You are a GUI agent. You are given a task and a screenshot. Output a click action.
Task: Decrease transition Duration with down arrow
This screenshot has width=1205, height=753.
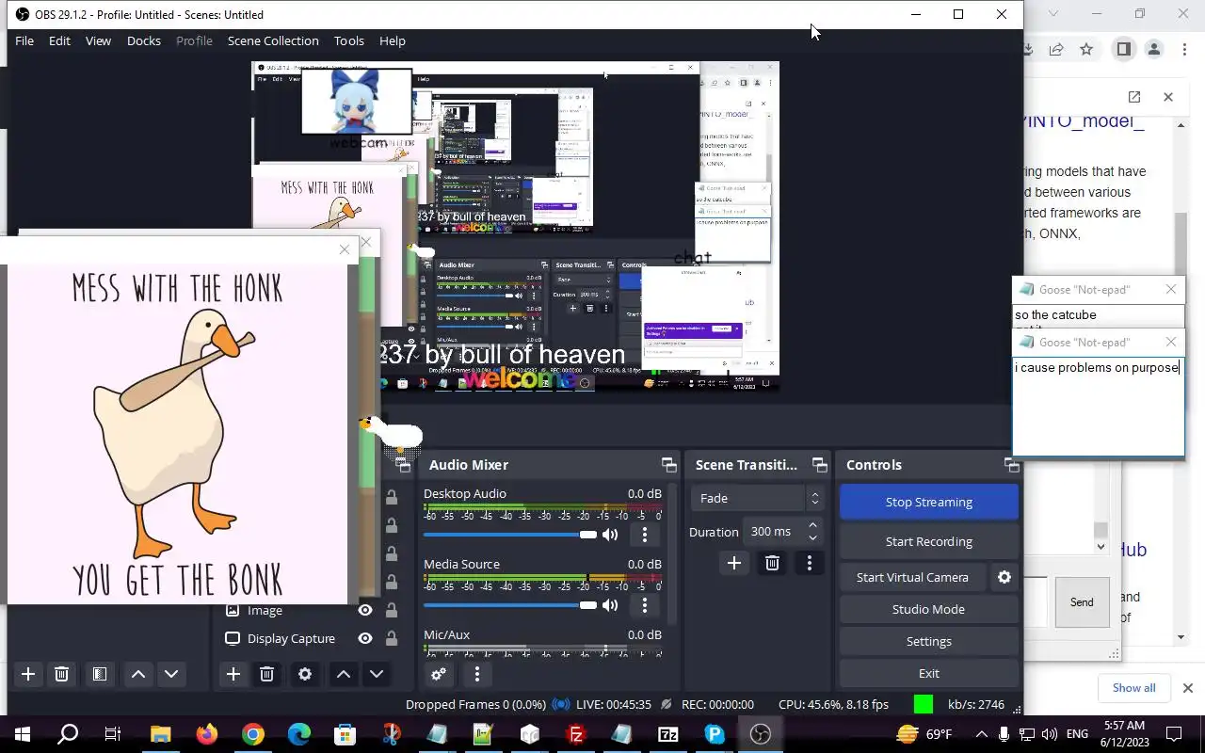pos(812,537)
